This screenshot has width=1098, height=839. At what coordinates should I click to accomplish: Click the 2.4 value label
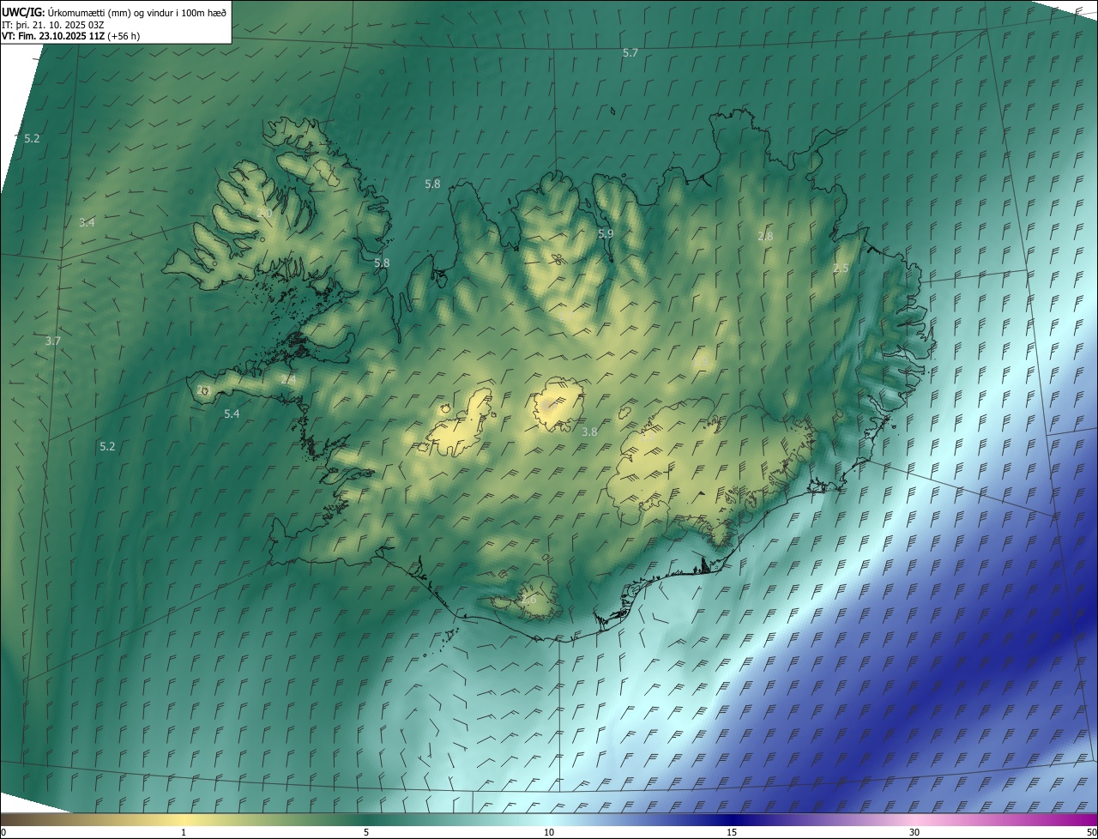[288, 379]
